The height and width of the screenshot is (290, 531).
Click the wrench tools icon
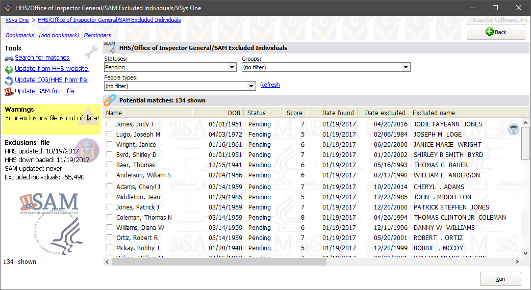[91, 52]
